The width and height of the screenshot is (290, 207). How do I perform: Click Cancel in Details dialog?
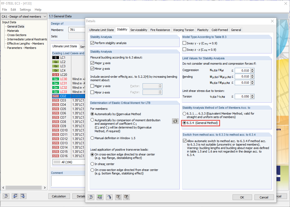coord(264,197)
